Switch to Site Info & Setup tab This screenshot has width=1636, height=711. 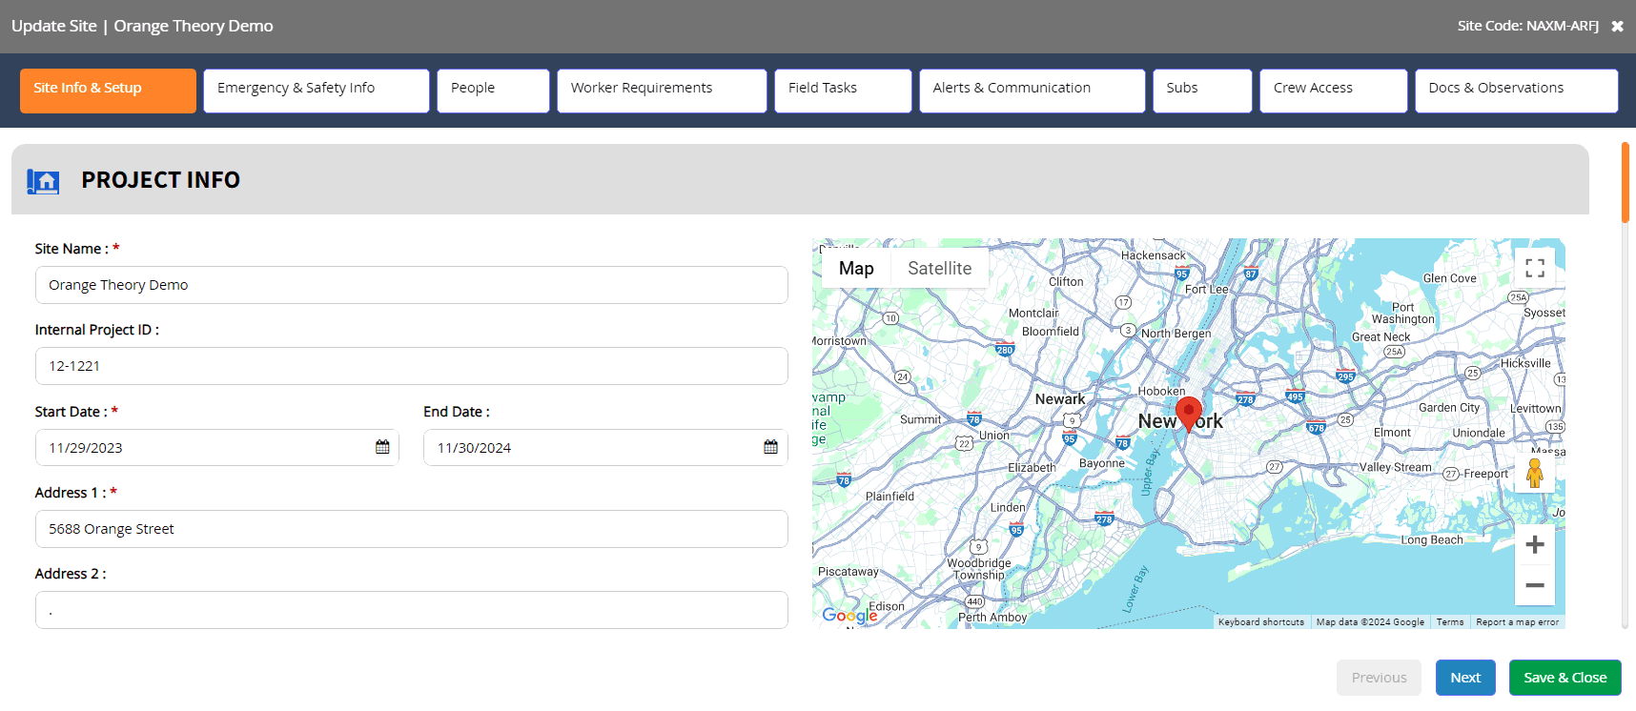108,91
